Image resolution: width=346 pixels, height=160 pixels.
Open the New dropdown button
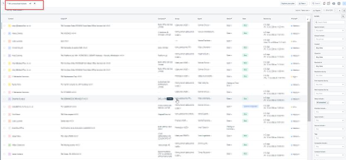(302, 3)
